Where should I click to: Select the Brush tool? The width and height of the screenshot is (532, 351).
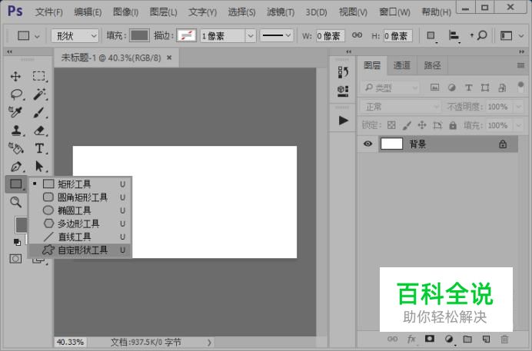pyautogui.click(x=38, y=112)
